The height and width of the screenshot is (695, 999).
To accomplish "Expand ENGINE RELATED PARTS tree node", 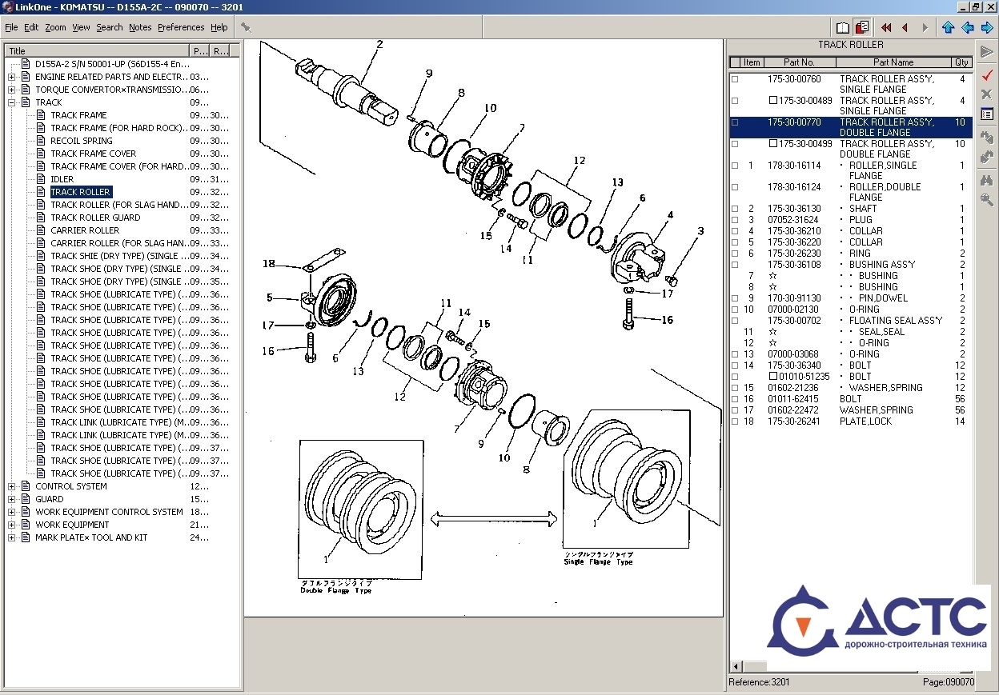I will [11, 77].
